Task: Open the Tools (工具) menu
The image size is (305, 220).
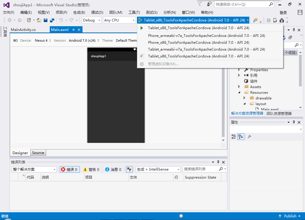Action: [134, 13]
